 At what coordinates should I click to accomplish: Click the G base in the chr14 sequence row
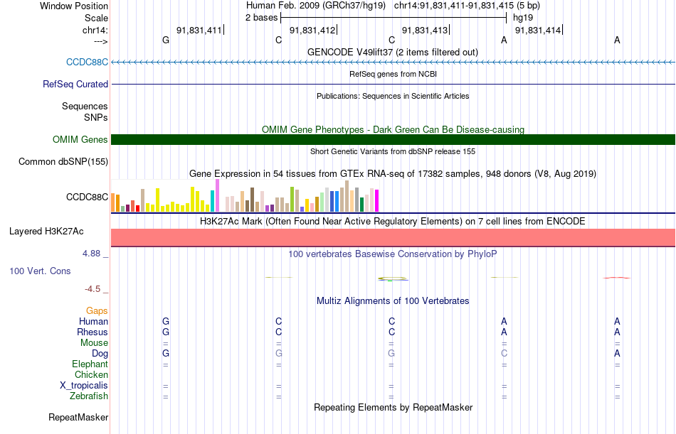166,40
